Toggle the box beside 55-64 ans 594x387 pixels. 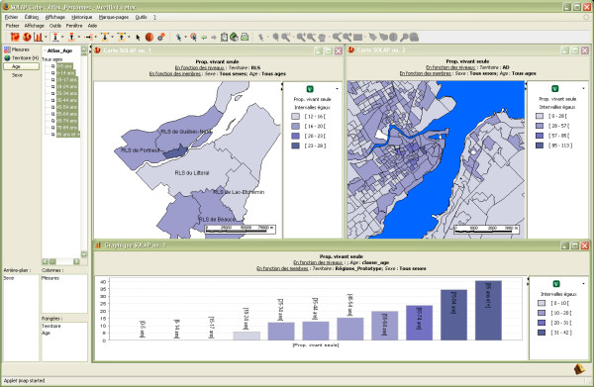click(53, 114)
